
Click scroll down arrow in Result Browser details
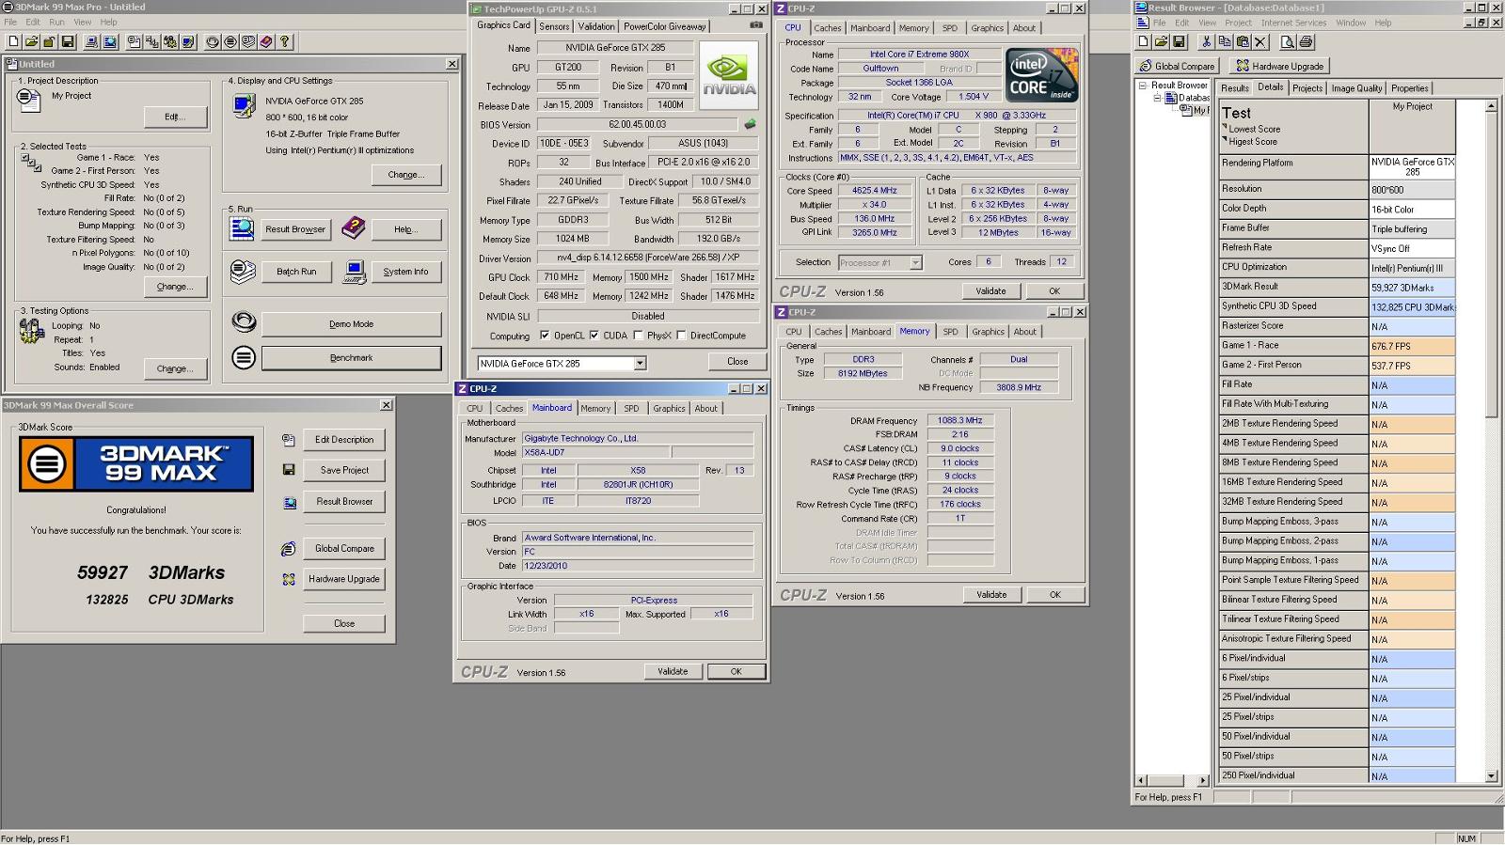pyautogui.click(x=1491, y=776)
